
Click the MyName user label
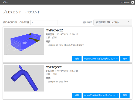pyautogui.click(x=125, y=2)
